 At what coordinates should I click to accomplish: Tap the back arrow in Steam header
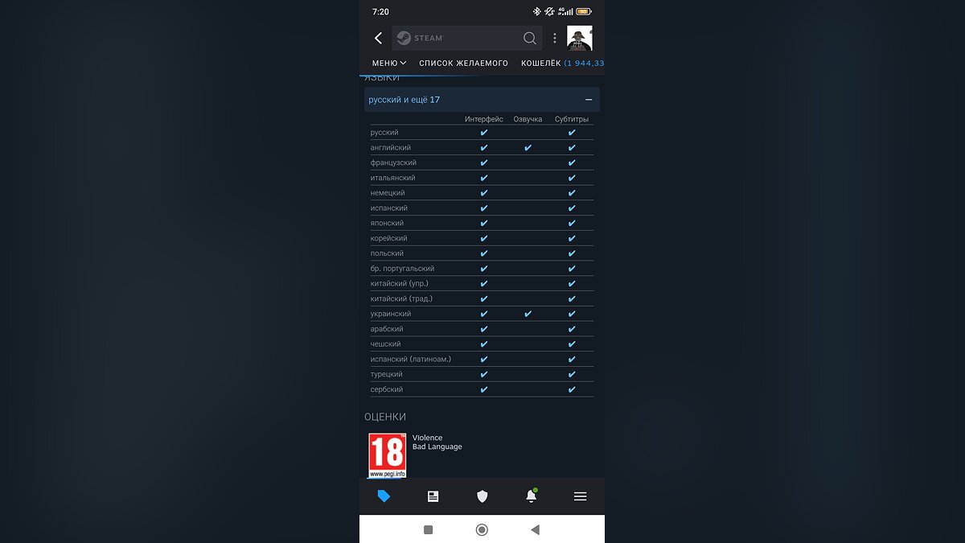(378, 38)
